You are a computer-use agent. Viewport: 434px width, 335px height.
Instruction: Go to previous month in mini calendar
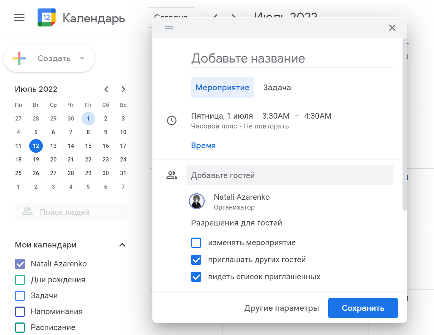click(106, 89)
